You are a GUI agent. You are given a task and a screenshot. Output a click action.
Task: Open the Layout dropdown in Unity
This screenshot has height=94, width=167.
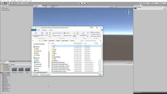163,3
